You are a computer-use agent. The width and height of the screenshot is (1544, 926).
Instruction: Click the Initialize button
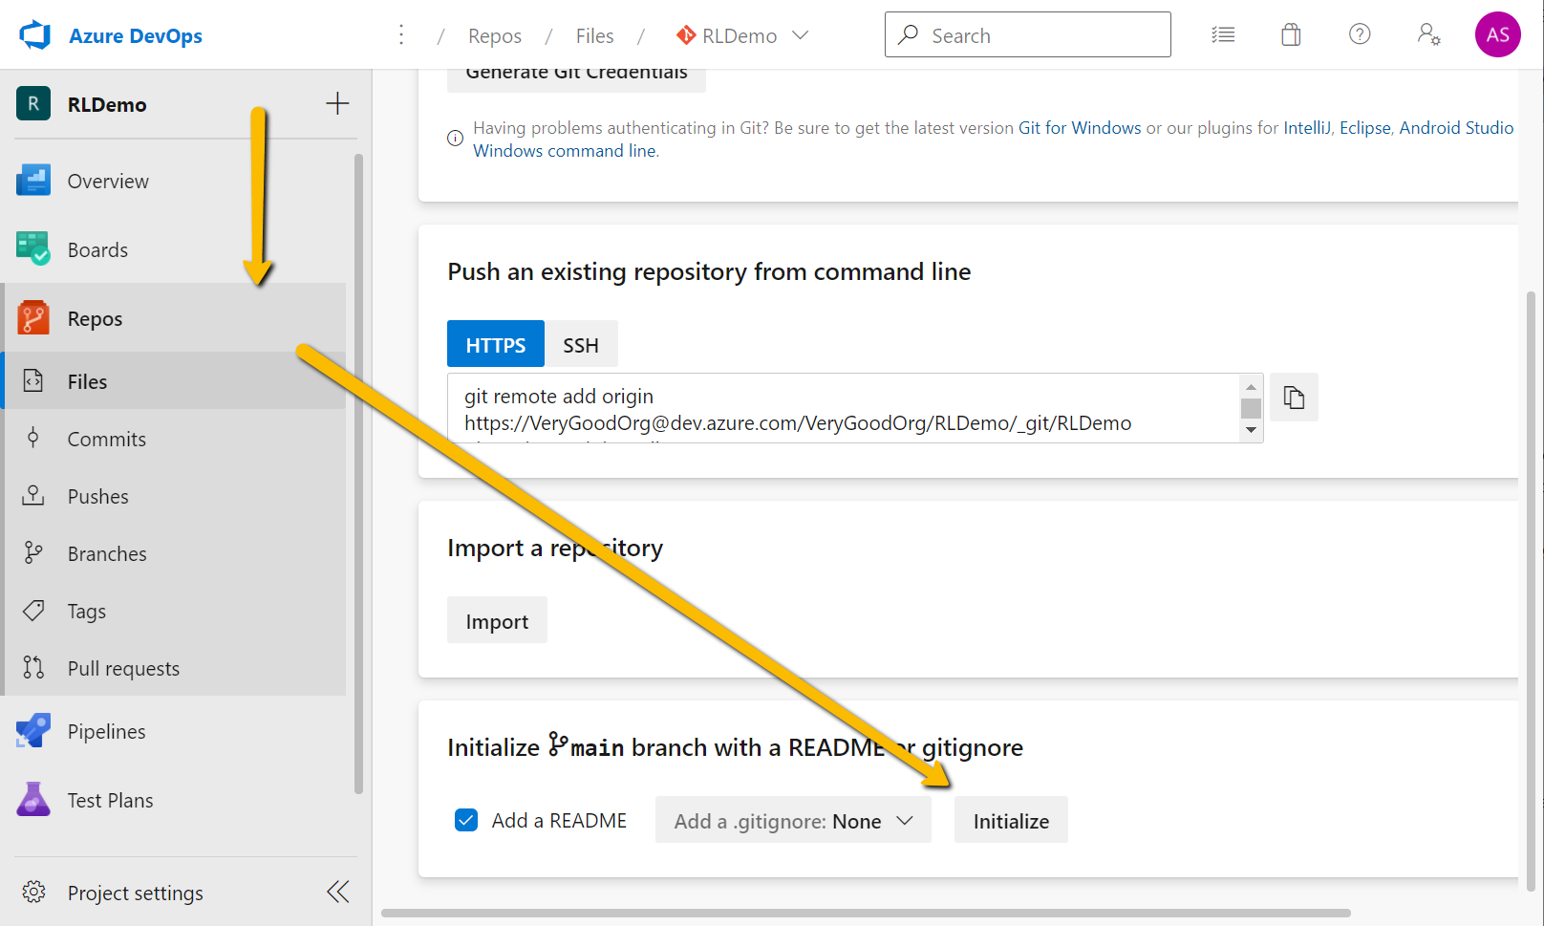[x=1011, y=820]
